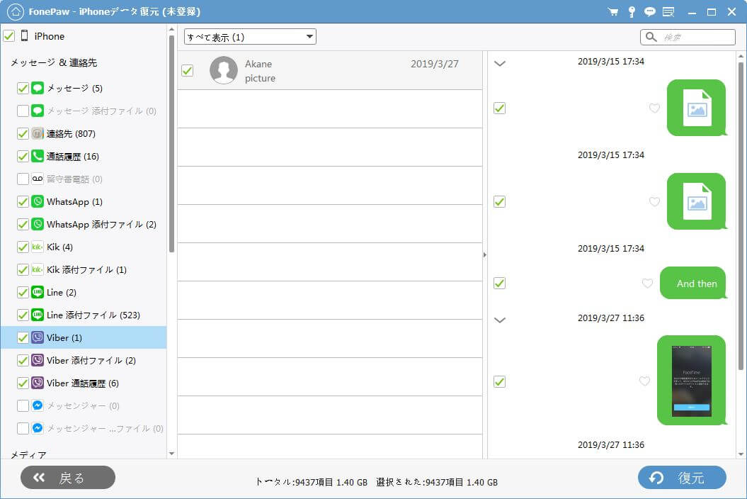Click the Kik 添付ファイル icon
747x499 pixels.
point(38,269)
